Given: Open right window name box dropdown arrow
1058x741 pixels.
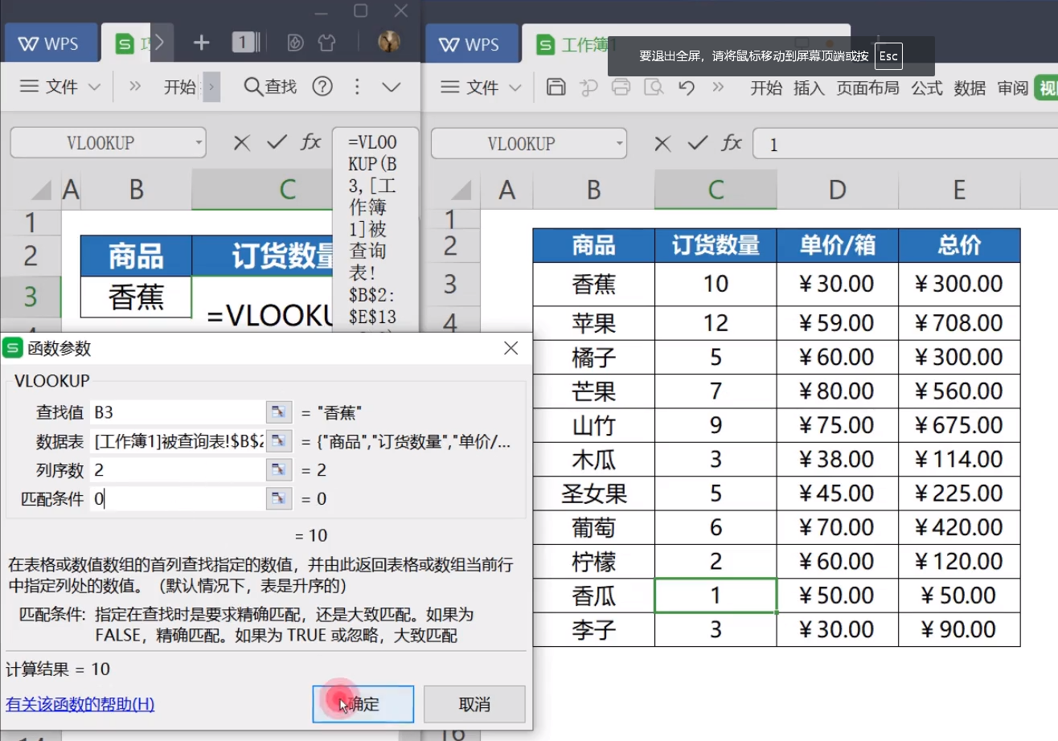Looking at the screenshot, I should coord(619,144).
